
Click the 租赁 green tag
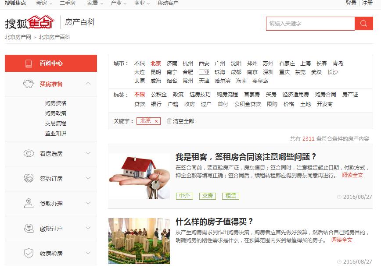tap(230, 196)
